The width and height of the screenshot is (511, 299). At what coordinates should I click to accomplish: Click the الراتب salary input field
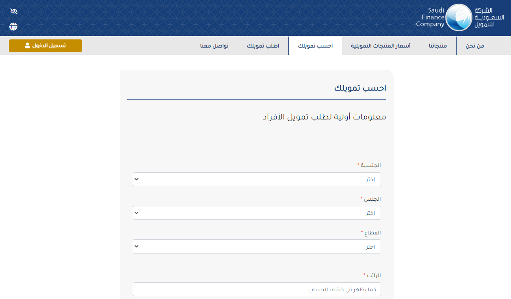[257, 289]
